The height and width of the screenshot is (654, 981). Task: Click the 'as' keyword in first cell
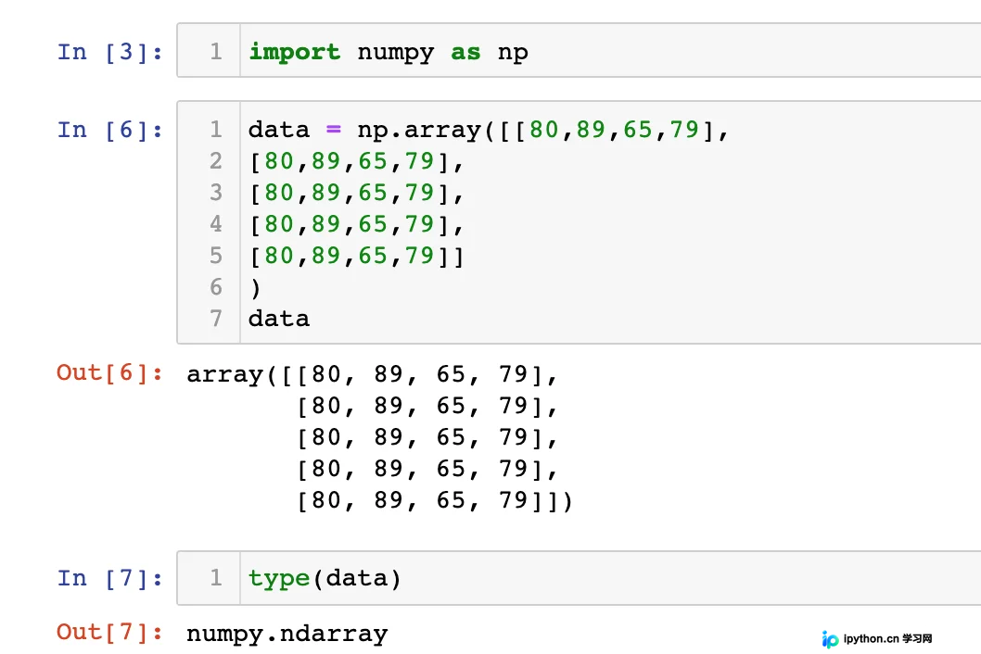466,53
